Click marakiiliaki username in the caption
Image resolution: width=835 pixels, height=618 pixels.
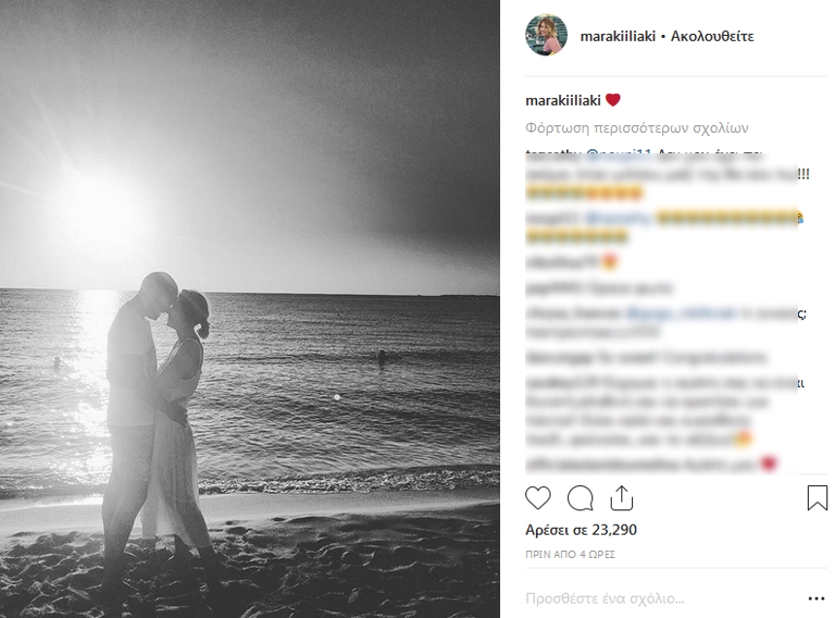tap(563, 100)
